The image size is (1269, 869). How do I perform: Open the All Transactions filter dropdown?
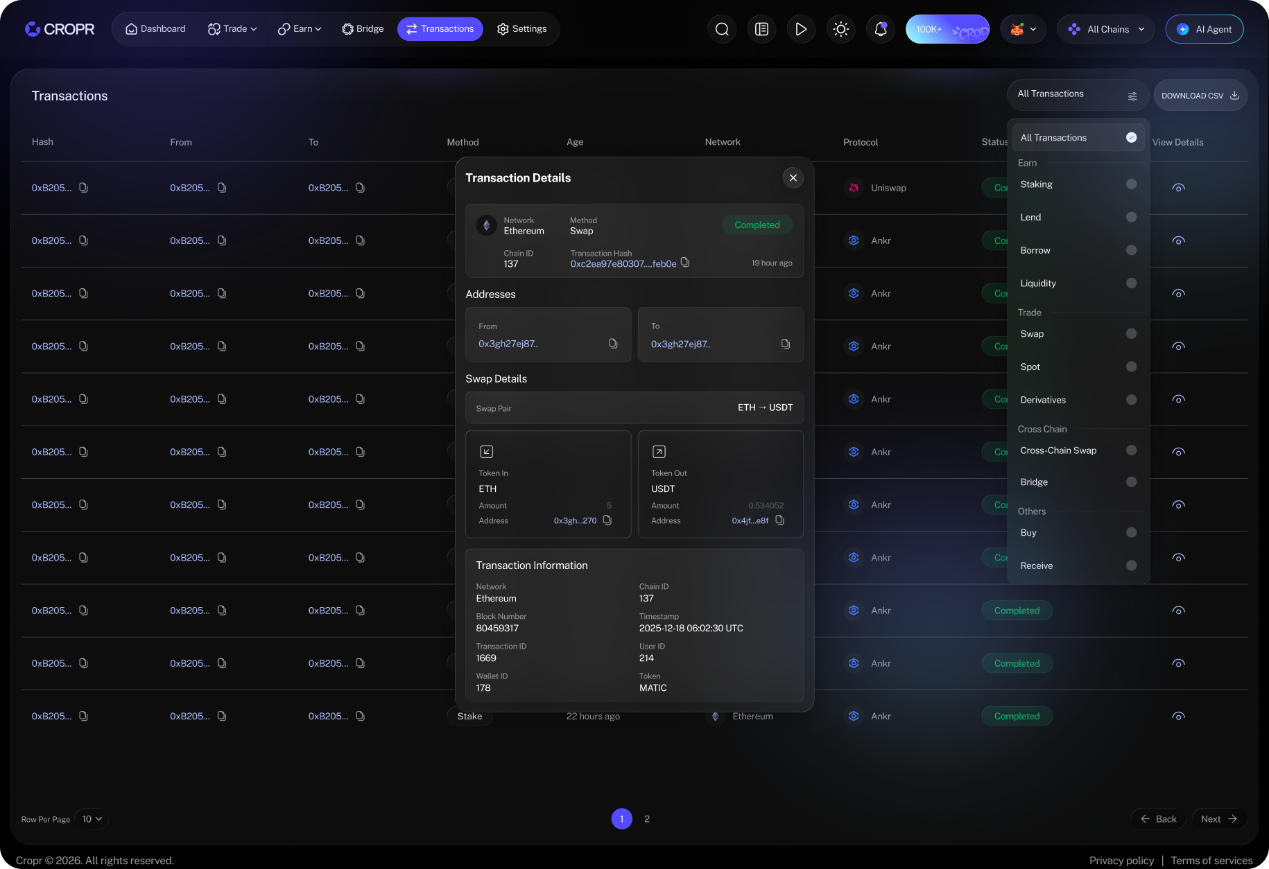[x=1078, y=95]
